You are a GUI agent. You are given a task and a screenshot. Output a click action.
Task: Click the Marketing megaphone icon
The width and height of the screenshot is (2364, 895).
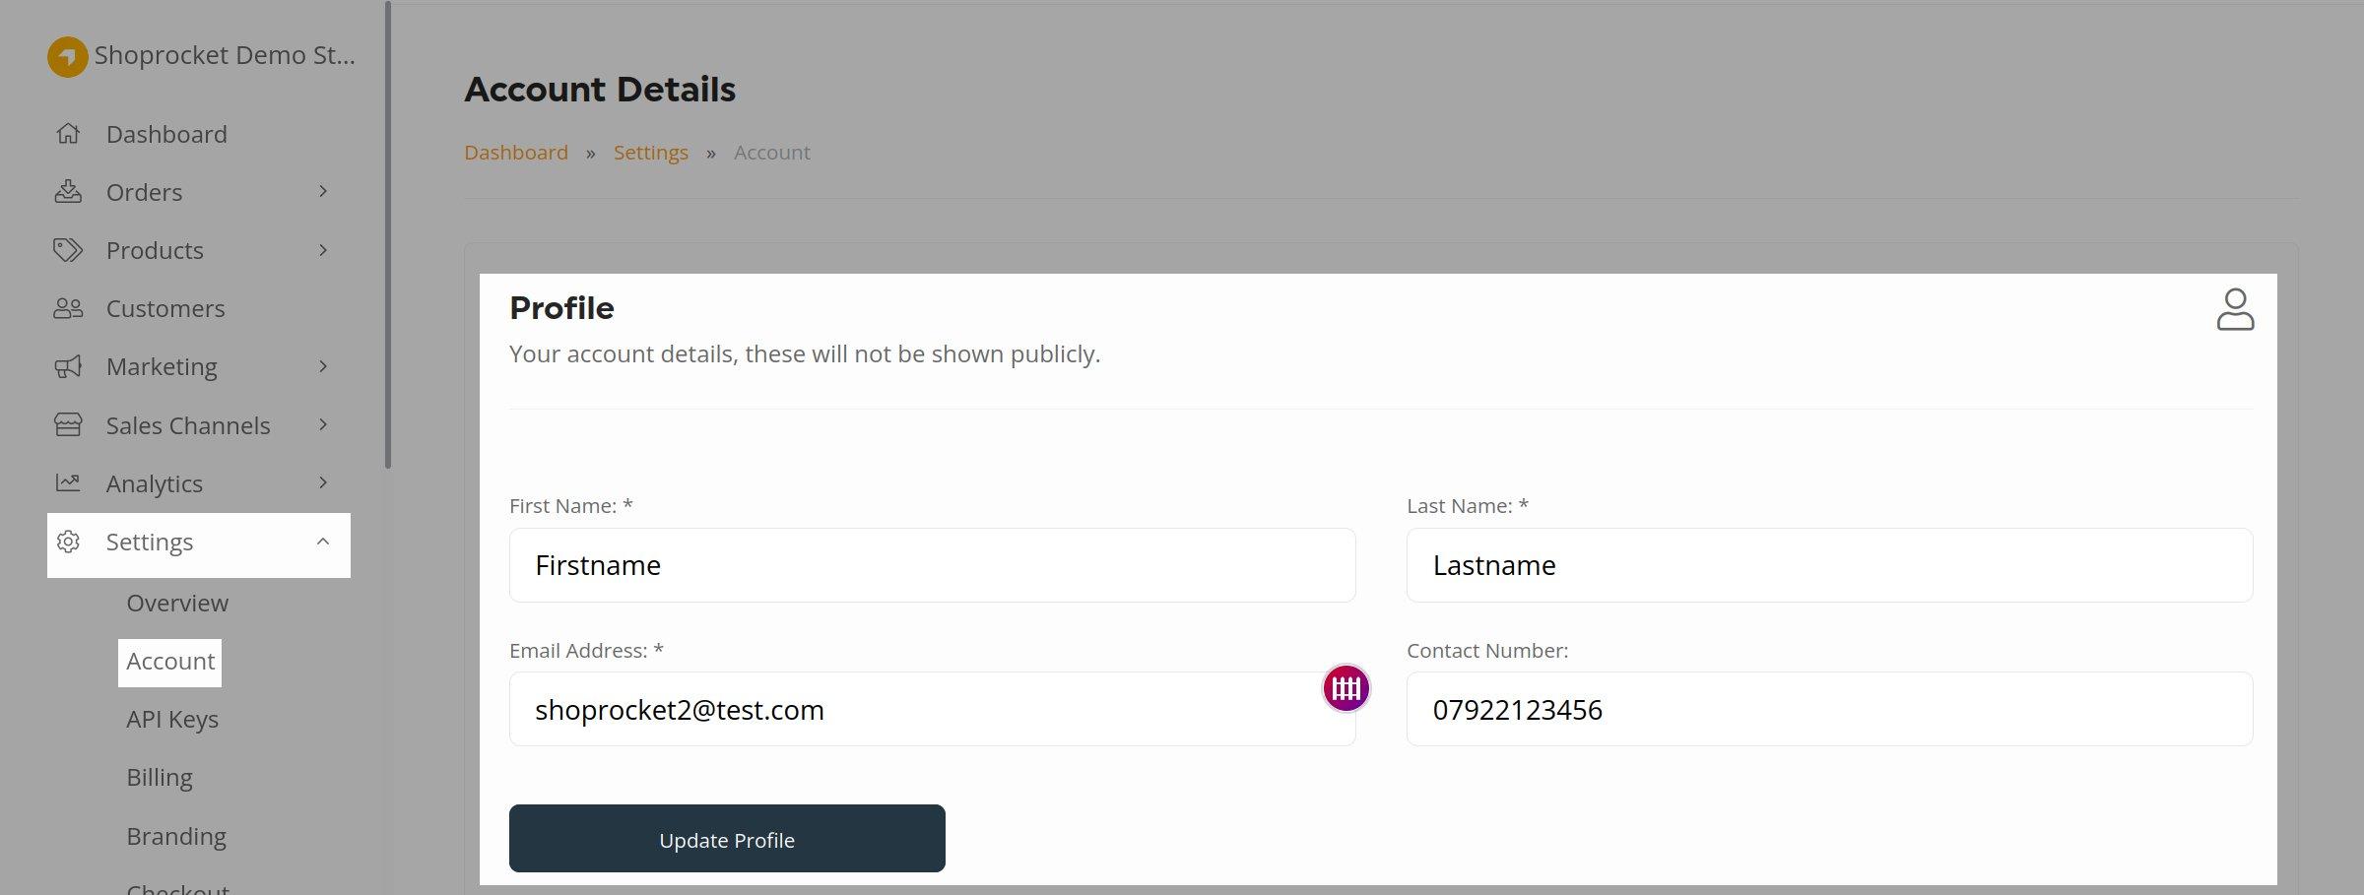click(68, 367)
